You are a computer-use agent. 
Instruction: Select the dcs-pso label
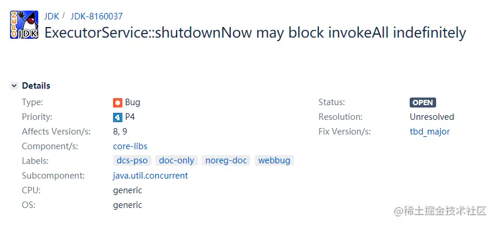(132, 160)
